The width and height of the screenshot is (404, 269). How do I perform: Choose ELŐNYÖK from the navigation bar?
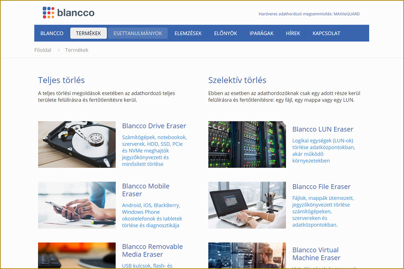[226, 33]
